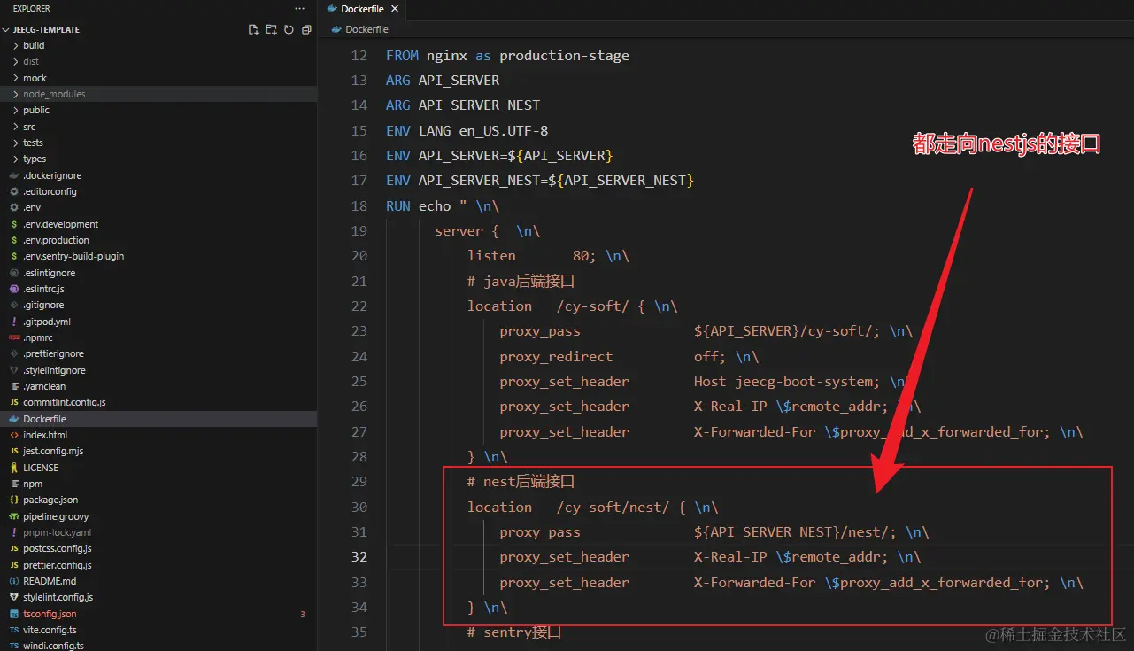This screenshot has width=1134, height=651.
Task: Click the 'ENV LANG en_US.UTF-8' line
Action: pos(467,130)
